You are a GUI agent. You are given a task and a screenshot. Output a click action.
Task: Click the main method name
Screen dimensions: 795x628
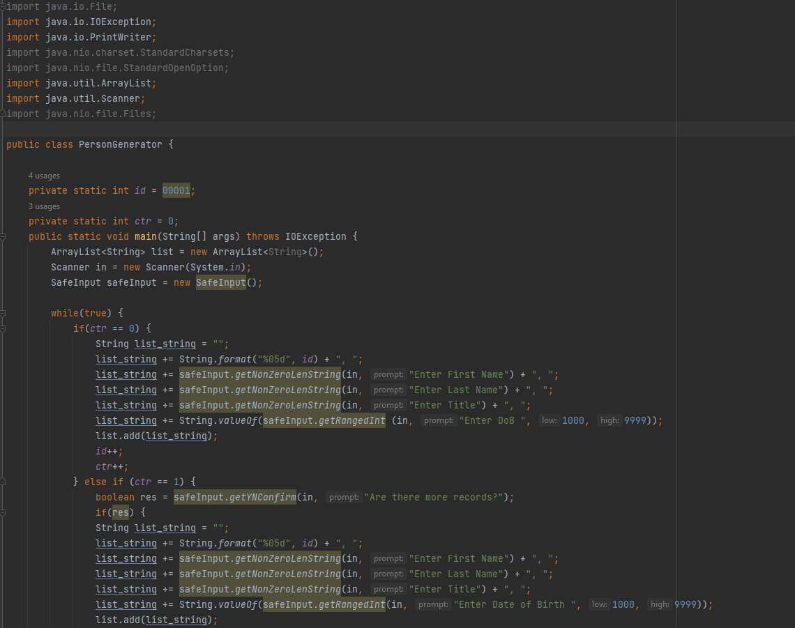point(146,237)
